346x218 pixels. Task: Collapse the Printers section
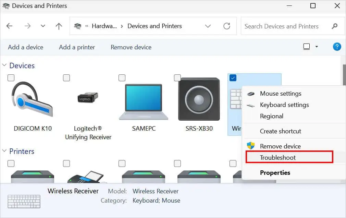coord(4,151)
